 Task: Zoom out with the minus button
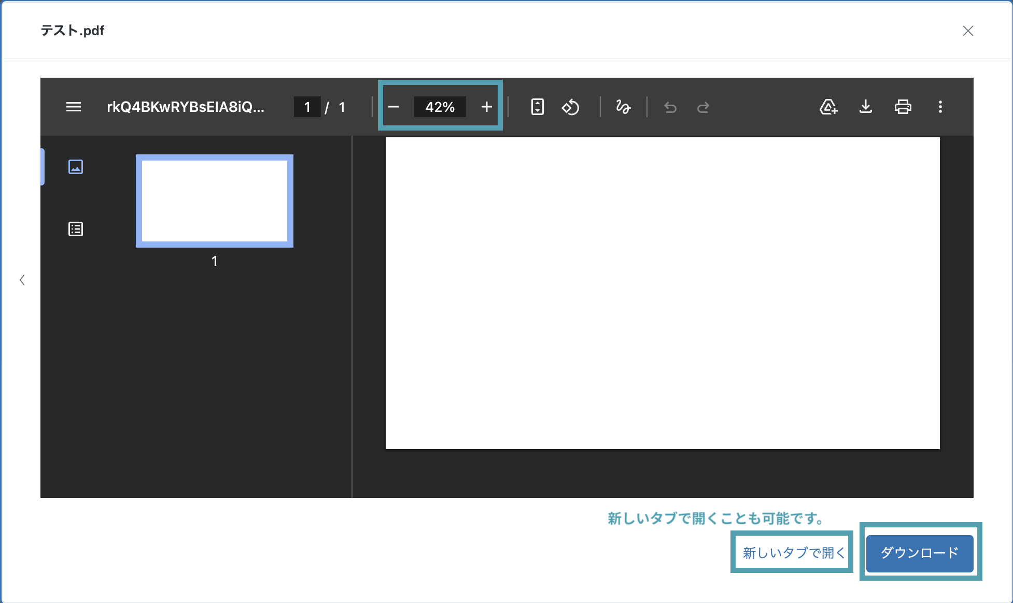click(393, 107)
